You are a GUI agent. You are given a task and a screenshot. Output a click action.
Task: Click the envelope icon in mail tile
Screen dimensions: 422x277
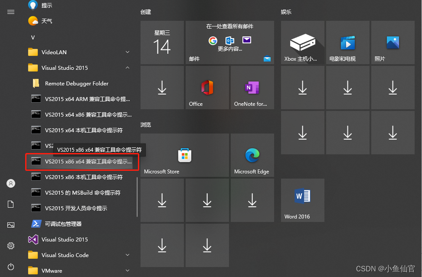tap(247, 40)
